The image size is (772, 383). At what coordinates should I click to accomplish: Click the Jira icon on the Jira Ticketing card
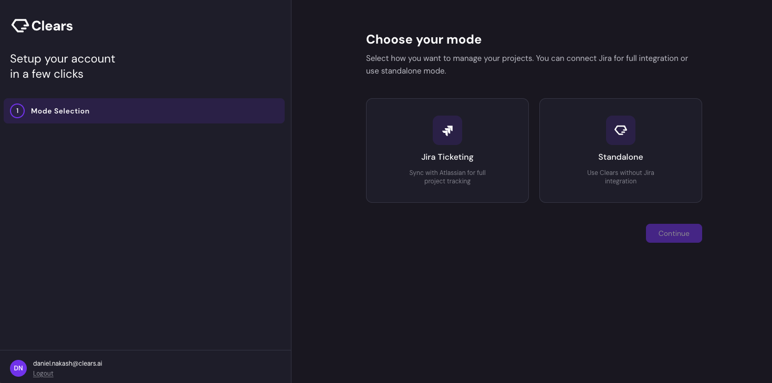tap(447, 130)
